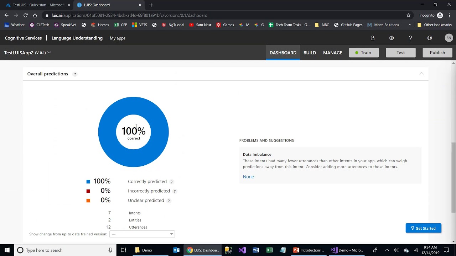Open the volume icon in system tray

coord(396,250)
